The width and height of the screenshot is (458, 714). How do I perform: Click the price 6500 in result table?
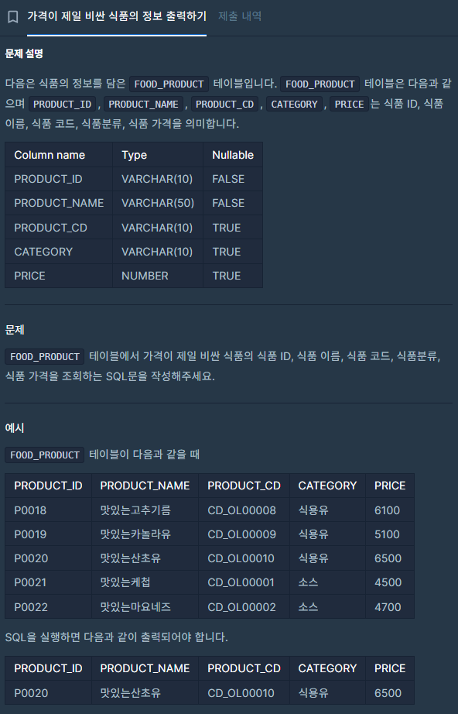[390, 692]
